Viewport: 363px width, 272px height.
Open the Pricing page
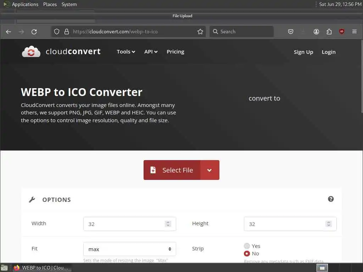[x=175, y=52]
